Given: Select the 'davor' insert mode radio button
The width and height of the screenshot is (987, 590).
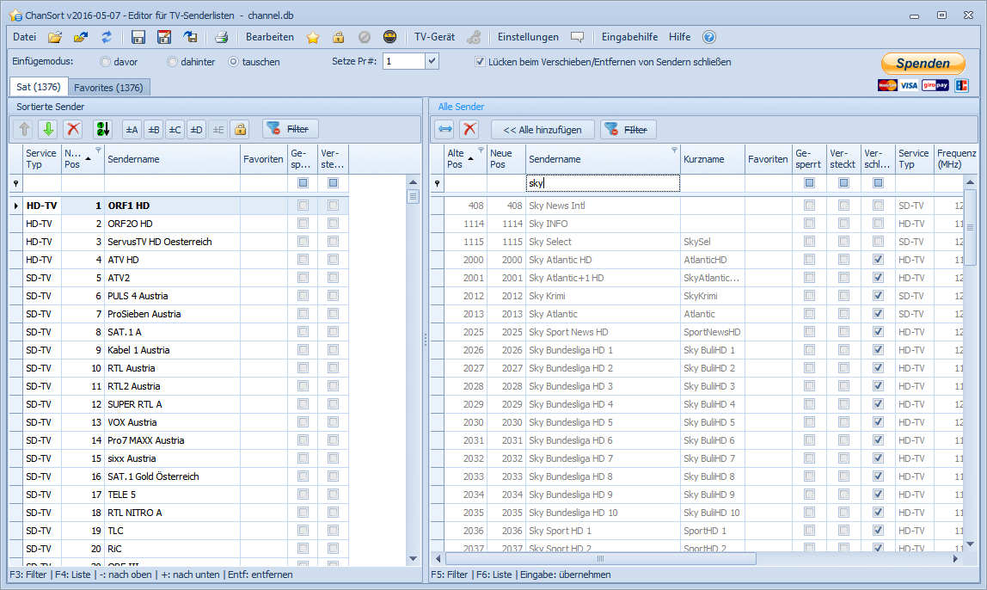Looking at the screenshot, I should 106,62.
